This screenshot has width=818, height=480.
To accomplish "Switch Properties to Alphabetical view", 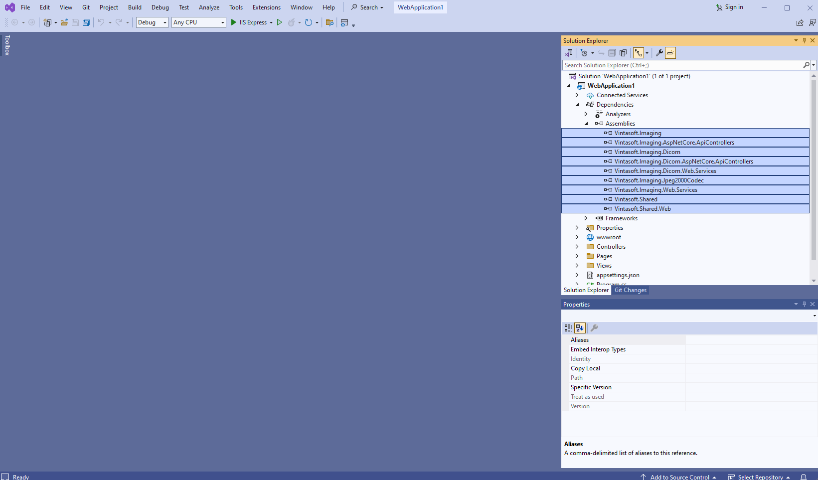I will click(580, 328).
